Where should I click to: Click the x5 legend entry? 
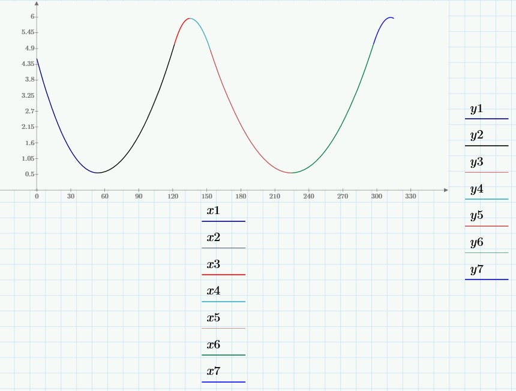click(214, 317)
